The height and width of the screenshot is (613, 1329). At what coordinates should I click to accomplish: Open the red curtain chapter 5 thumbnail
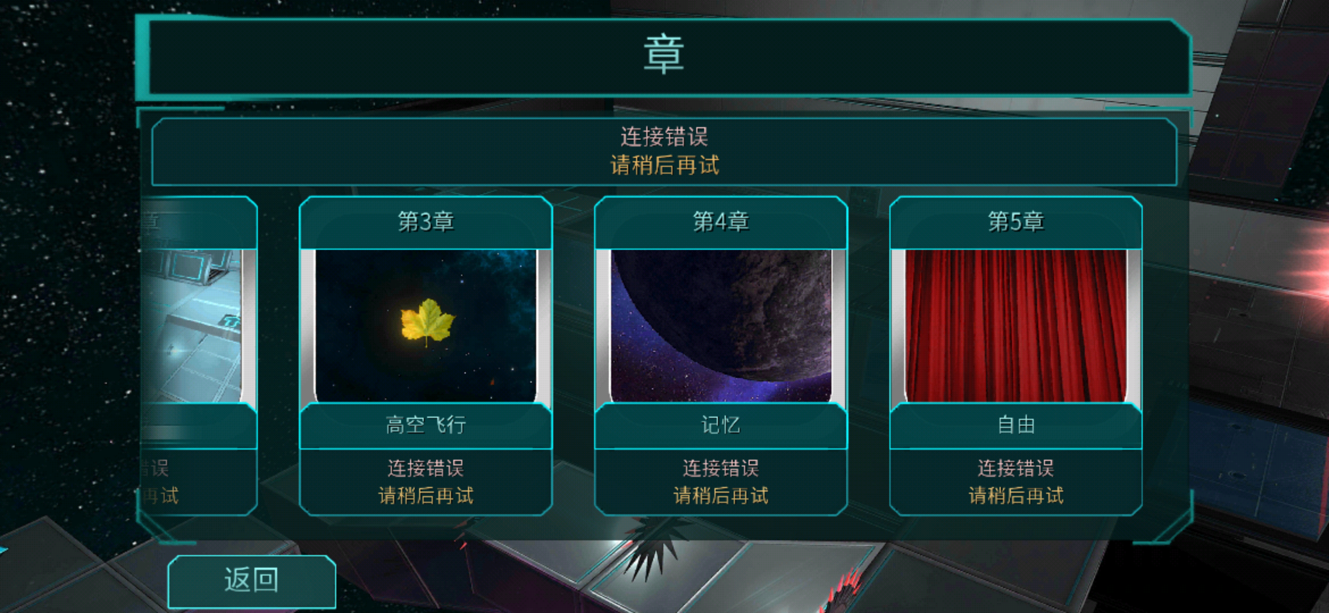[1016, 326]
